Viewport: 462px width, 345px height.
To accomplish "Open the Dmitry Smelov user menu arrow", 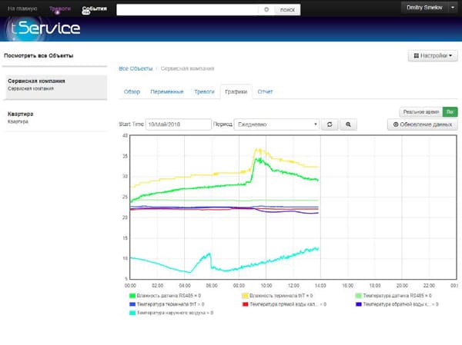I will tap(453, 8).
